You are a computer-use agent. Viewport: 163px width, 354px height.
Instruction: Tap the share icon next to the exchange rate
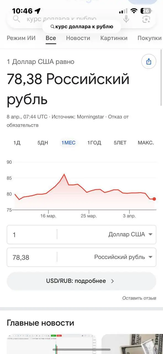tap(148, 61)
